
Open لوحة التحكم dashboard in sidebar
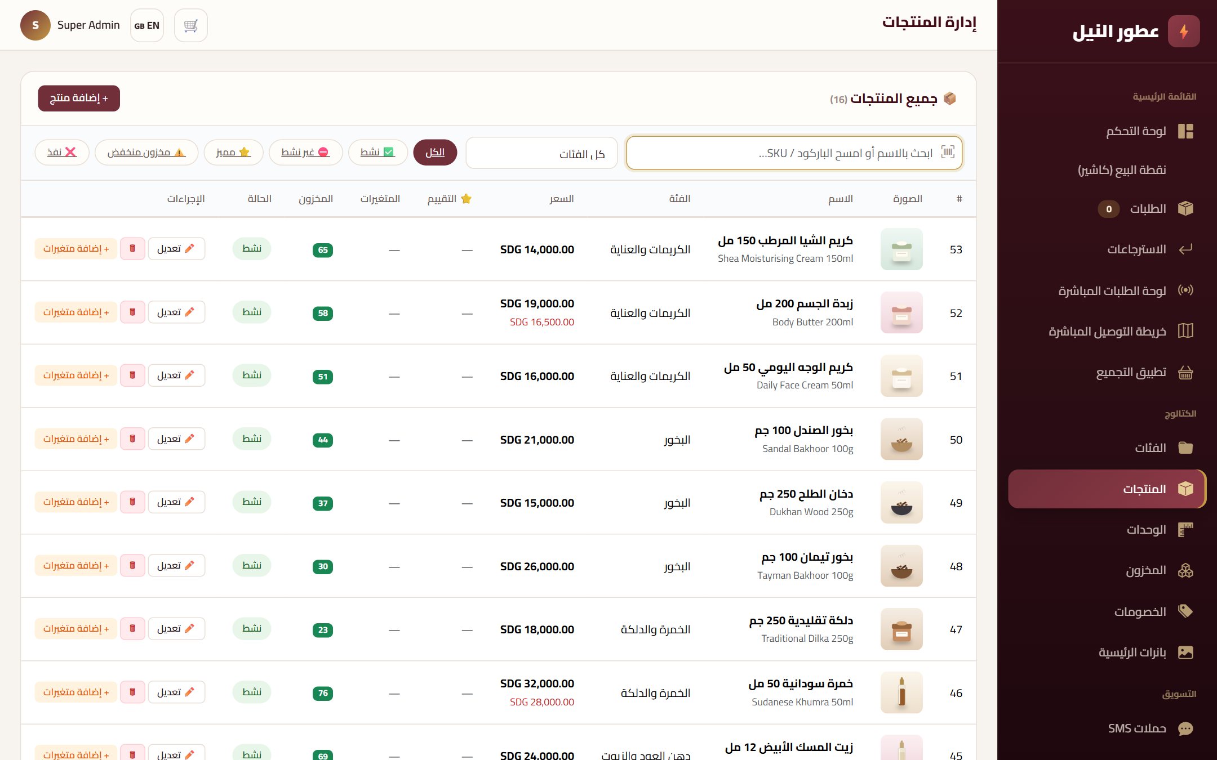pyautogui.click(x=1107, y=131)
